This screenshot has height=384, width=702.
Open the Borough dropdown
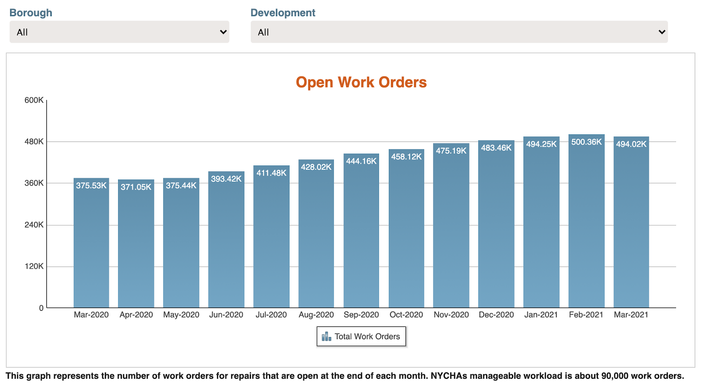pyautogui.click(x=119, y=32)
